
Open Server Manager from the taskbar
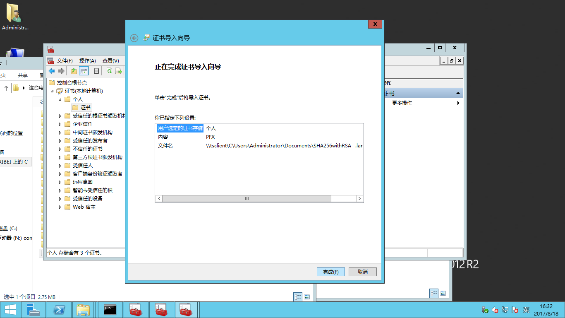pyautogui.click(x=33, y=310)
